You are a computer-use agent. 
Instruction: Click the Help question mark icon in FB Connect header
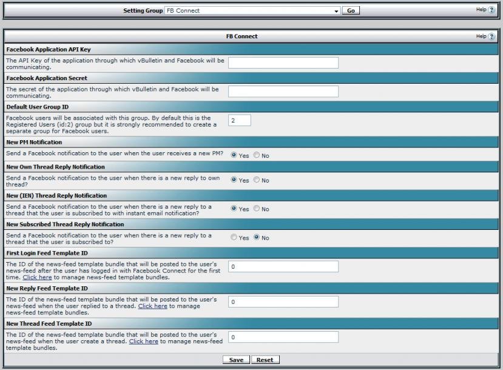tap(491, 36)
